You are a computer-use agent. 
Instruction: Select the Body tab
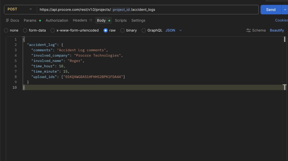[x=103, y=20]
